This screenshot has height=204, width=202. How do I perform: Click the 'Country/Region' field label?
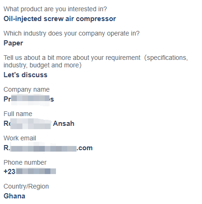pyautogui.click(x=26, y=187)
